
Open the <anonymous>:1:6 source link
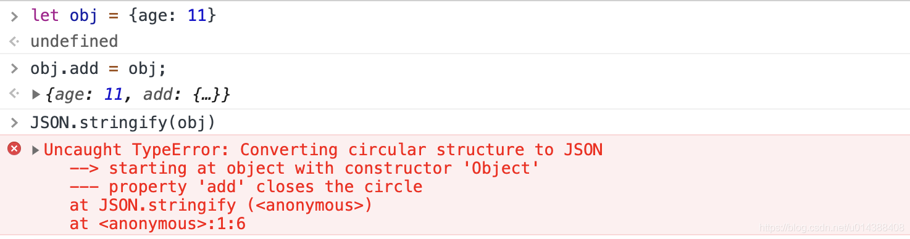point(172,224)
